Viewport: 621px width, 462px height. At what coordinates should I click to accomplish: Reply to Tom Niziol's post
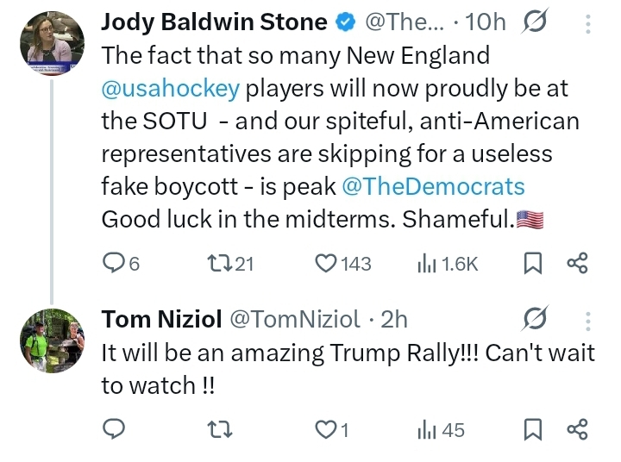(x=114, y=428)
